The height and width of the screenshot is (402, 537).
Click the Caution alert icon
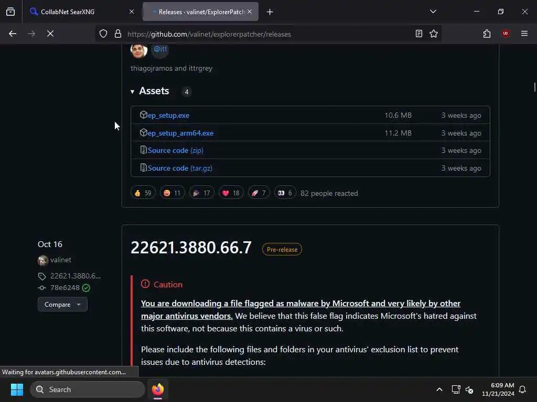pyautogui.click(x=145, y=284)
